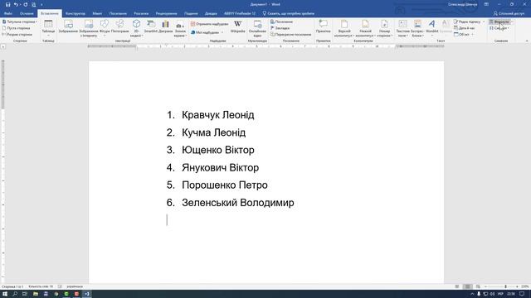Insert a 3D model
531x298 pixels.
pos(136,28)
